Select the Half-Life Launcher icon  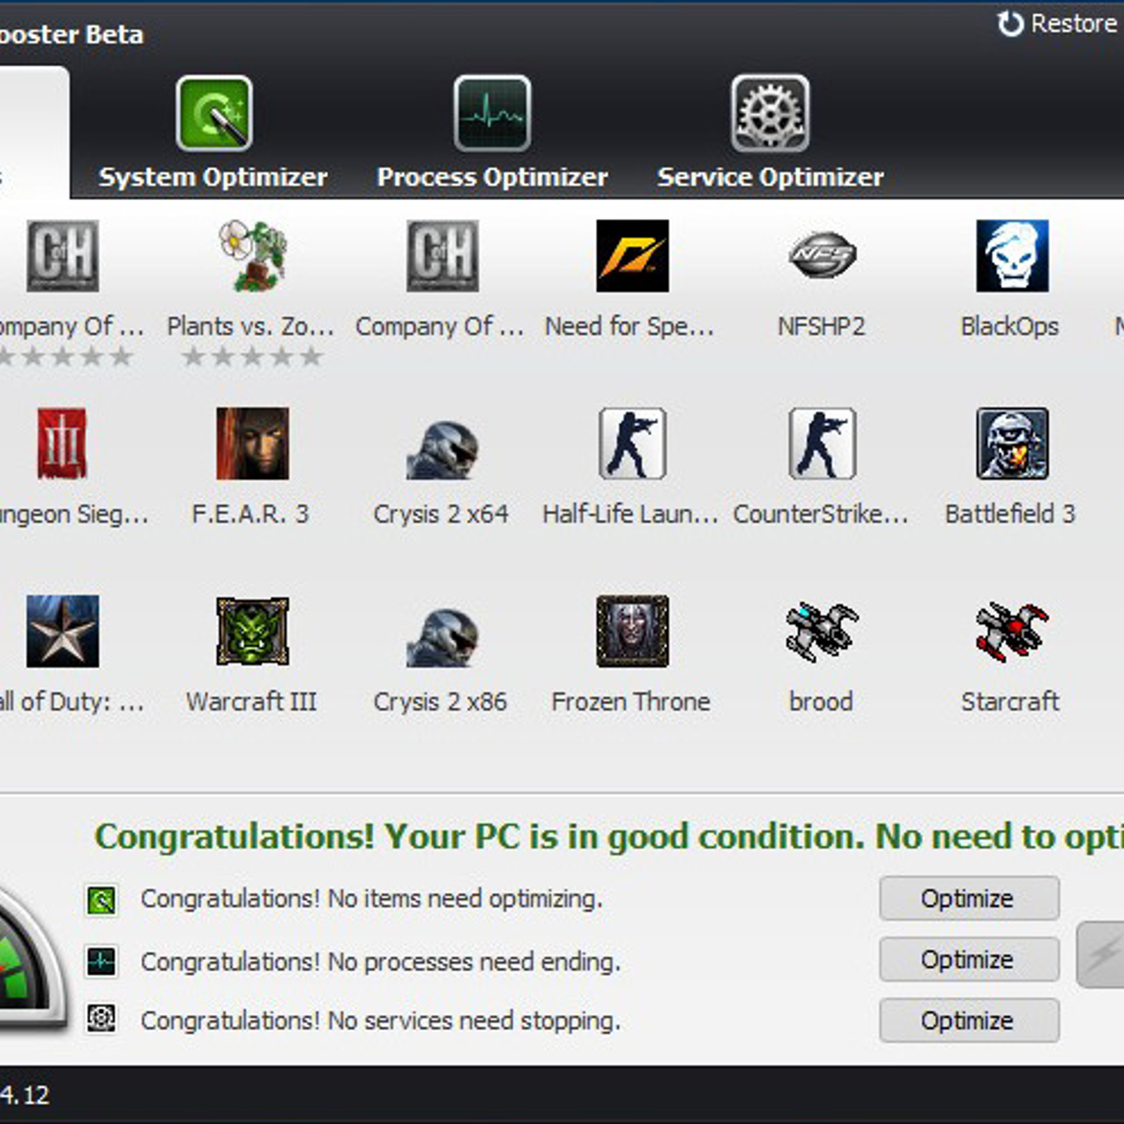(632, 443)
